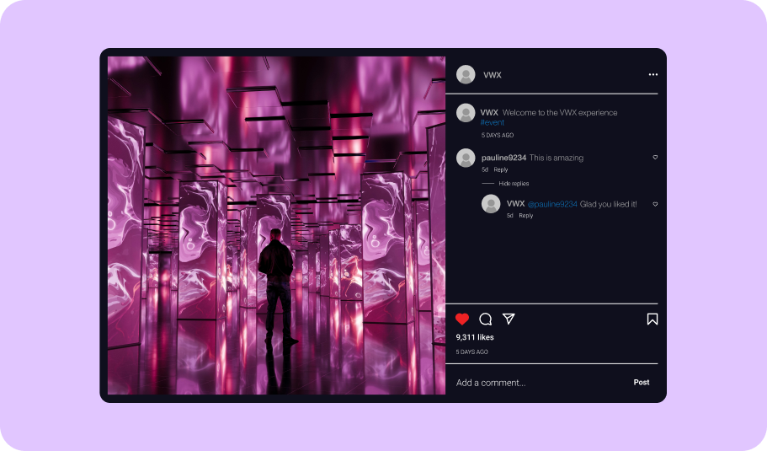Open the three-dot options menu
767x451 pixels.
point(652,75)
